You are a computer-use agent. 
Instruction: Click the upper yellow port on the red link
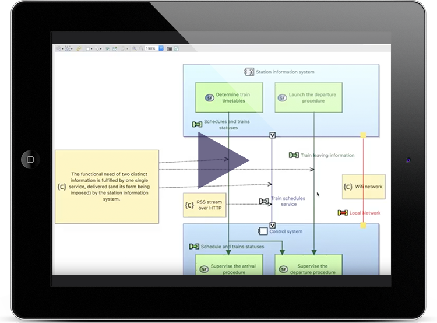tap(363, 135)
